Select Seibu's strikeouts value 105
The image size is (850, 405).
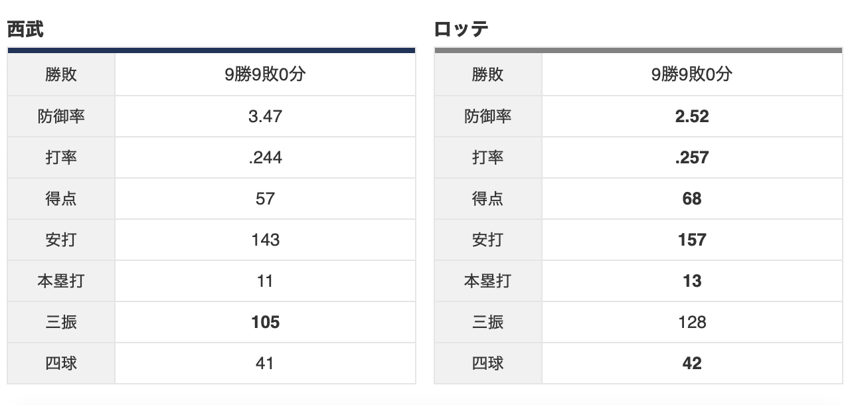pyautogui.click(x=265, y=322)
